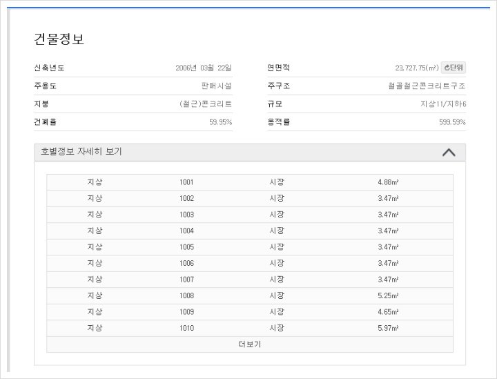Collapse the 호별정보 panel with chevron arrow
The image size is (497, 379).
449,152
